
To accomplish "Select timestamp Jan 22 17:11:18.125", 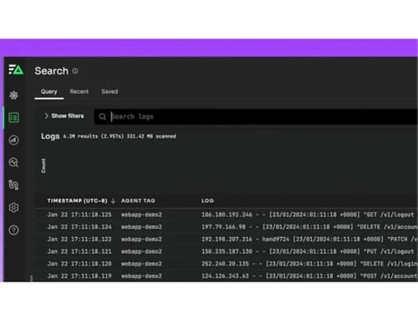I will coord(79,214).
